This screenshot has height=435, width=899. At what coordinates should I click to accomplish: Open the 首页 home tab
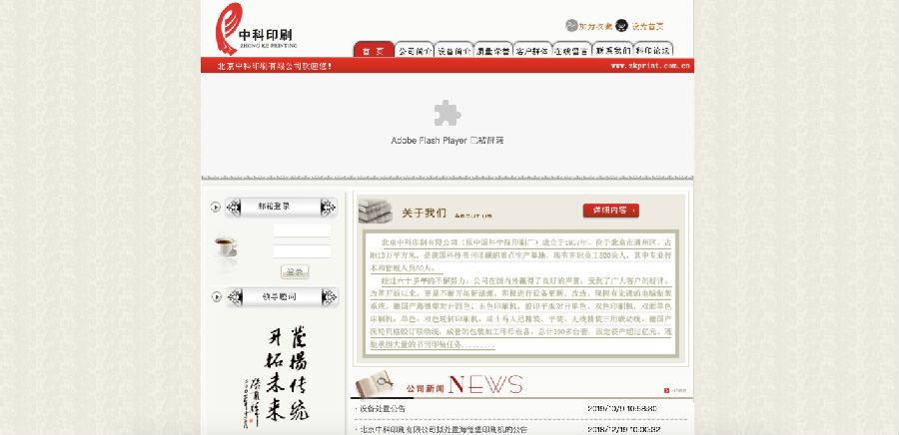click(x=374, y=50)
